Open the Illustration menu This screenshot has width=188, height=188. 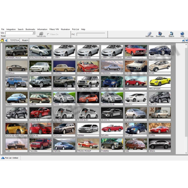(65, 29)
